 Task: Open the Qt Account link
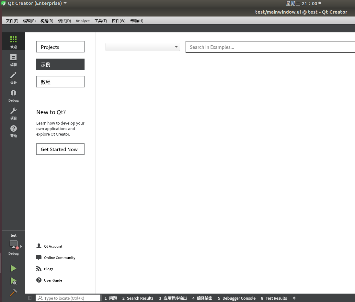[x=53, y=246]
